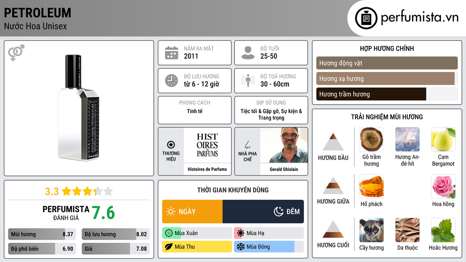This screenshot has height=262, width=466.
Task: Click the Hương đầu pyramid icon
Action: 333,142
